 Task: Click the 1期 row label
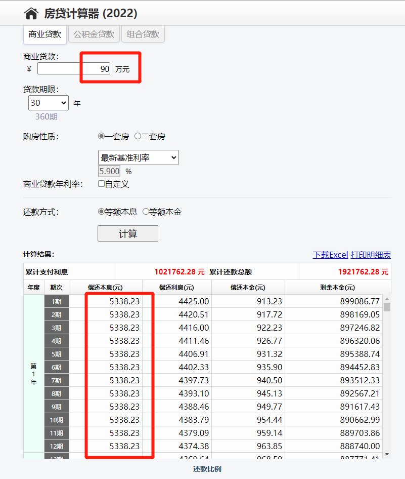[x=56, y=301]
